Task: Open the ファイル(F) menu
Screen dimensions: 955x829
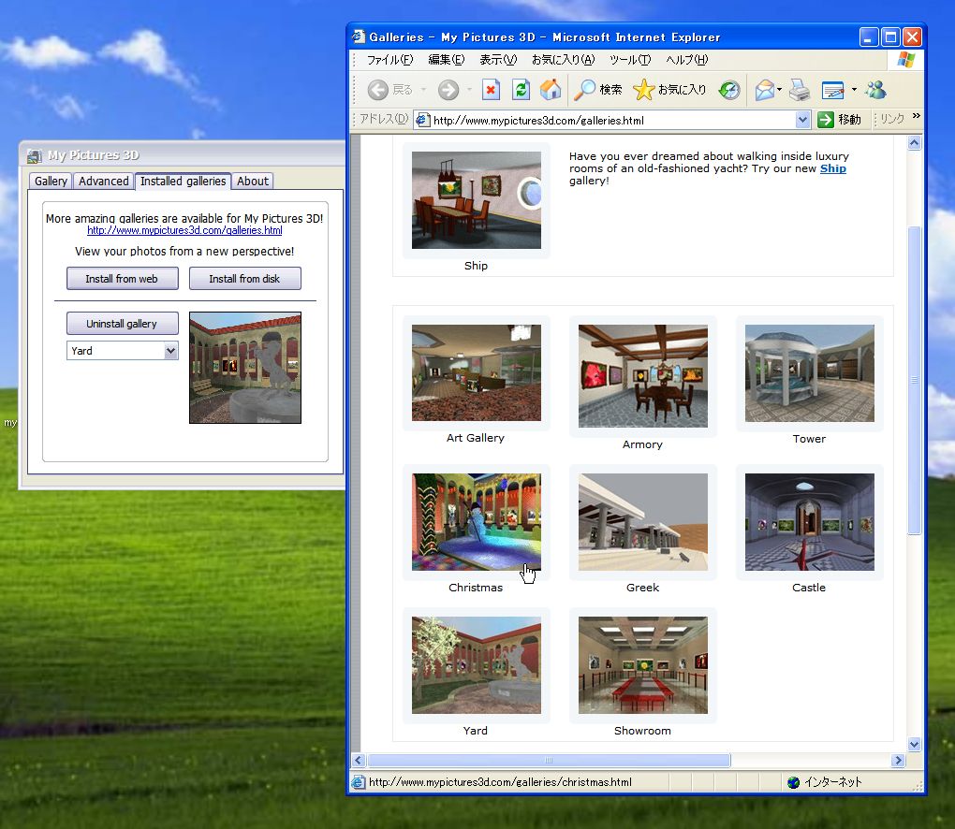Action: pyautogui.click(x=389, y=60)
